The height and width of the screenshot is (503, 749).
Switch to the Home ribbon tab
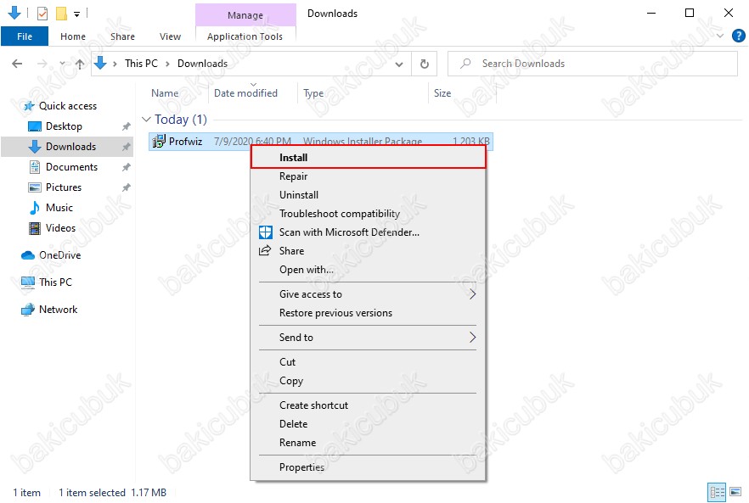[73, 36]
